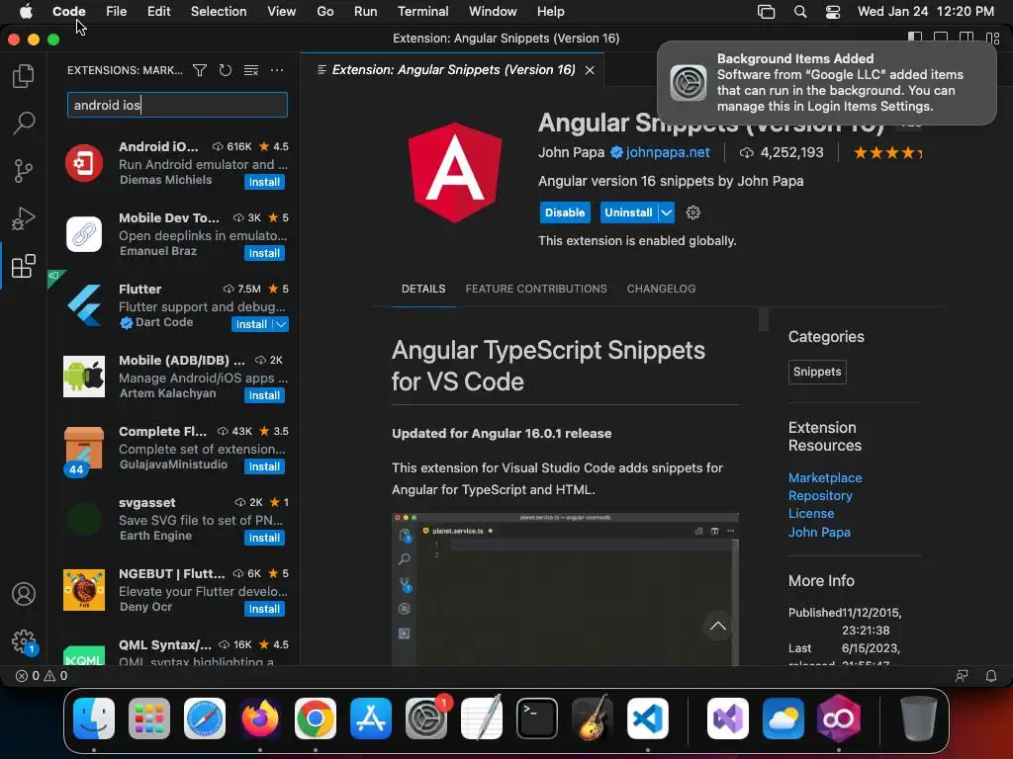Open the John Papa resource link
The width and height of the screenshot is (1013, 759).
pos(818,532)
